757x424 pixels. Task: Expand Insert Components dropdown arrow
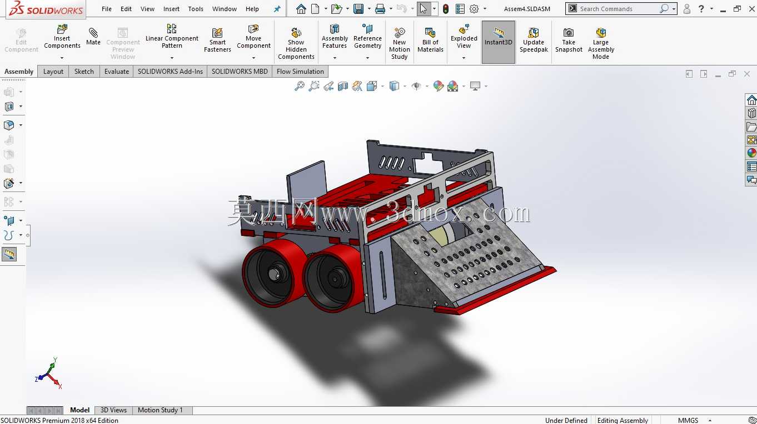(62, 58)
